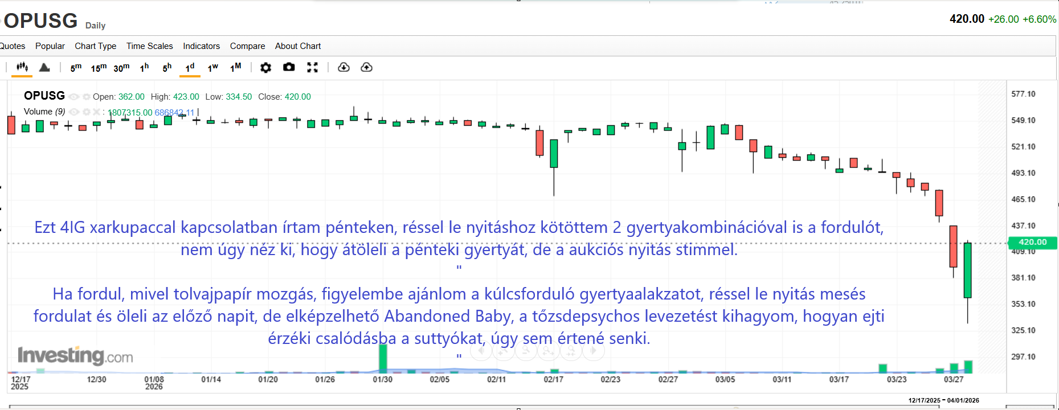Select the candlestick chart type icon
Viewport: 1059px width, 410px height.
pos(22,67)
